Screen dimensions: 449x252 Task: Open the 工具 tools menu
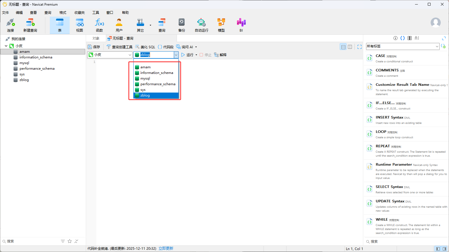tap(96, 13)
